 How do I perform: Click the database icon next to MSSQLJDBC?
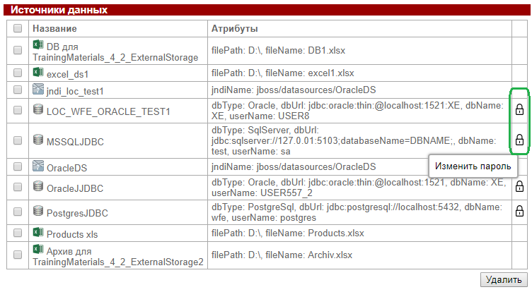point(38,140)
